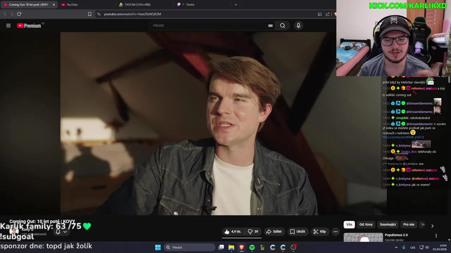Save video with Uložit button
451x253 pixels.
[297, 232]
